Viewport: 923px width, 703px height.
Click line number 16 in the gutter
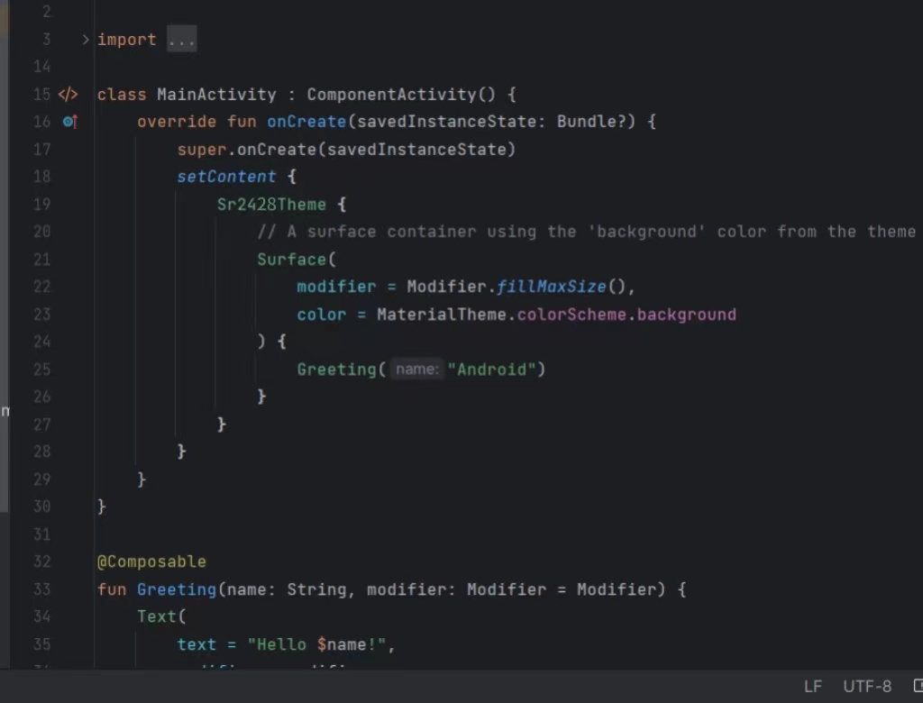(x=41, y=122)
